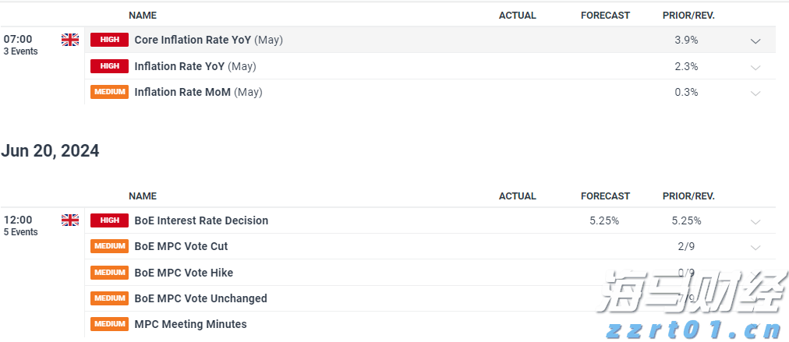
Task: Open the BoE Interest Rate Decision event
Action: [x=201, y=220]
